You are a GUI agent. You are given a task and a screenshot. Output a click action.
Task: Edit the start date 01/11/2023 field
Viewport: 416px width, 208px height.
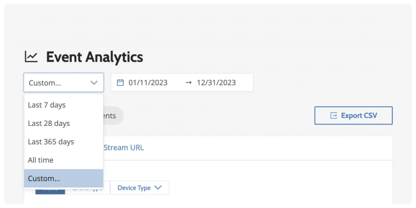click(x=148, y=83)
